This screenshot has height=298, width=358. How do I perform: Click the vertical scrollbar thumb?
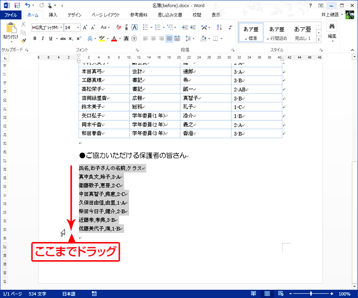[354, 222]
